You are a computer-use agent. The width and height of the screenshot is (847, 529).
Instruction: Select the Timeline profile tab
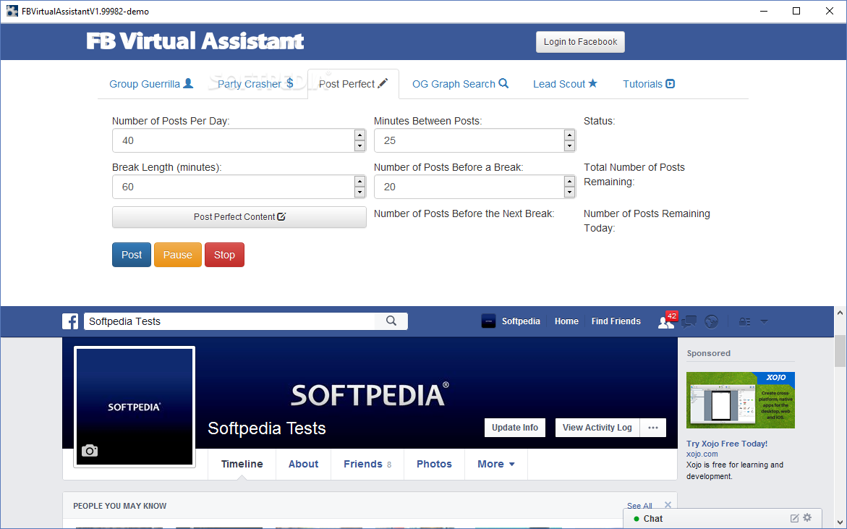(x=242, y=464)
